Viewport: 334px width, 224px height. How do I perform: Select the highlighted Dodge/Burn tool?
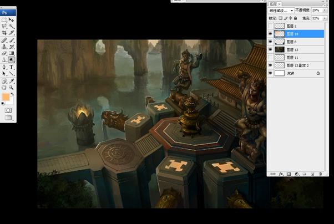pos(11,60)
